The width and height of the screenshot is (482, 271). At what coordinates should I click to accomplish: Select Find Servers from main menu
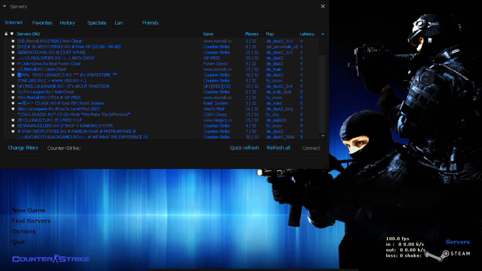(31, 221)
